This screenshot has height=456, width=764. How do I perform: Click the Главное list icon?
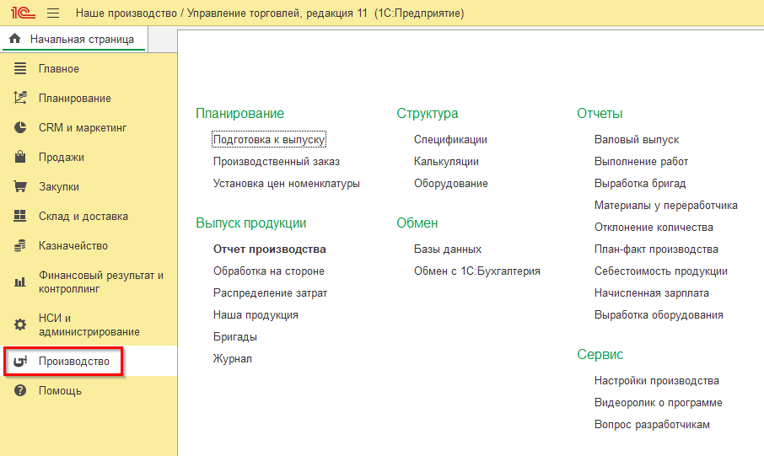21,69
